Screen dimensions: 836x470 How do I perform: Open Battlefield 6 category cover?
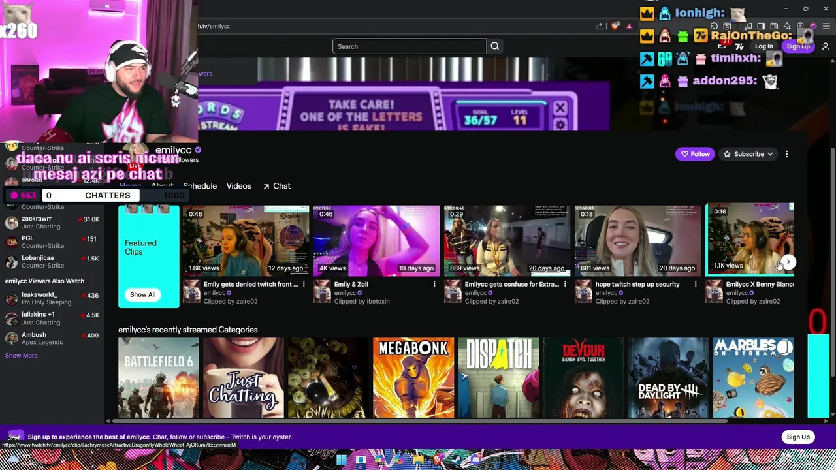point(159,378)
